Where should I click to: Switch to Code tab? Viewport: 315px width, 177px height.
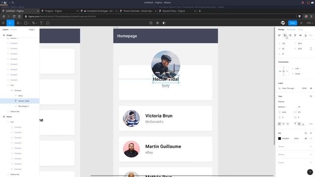[x=300, y=29]
